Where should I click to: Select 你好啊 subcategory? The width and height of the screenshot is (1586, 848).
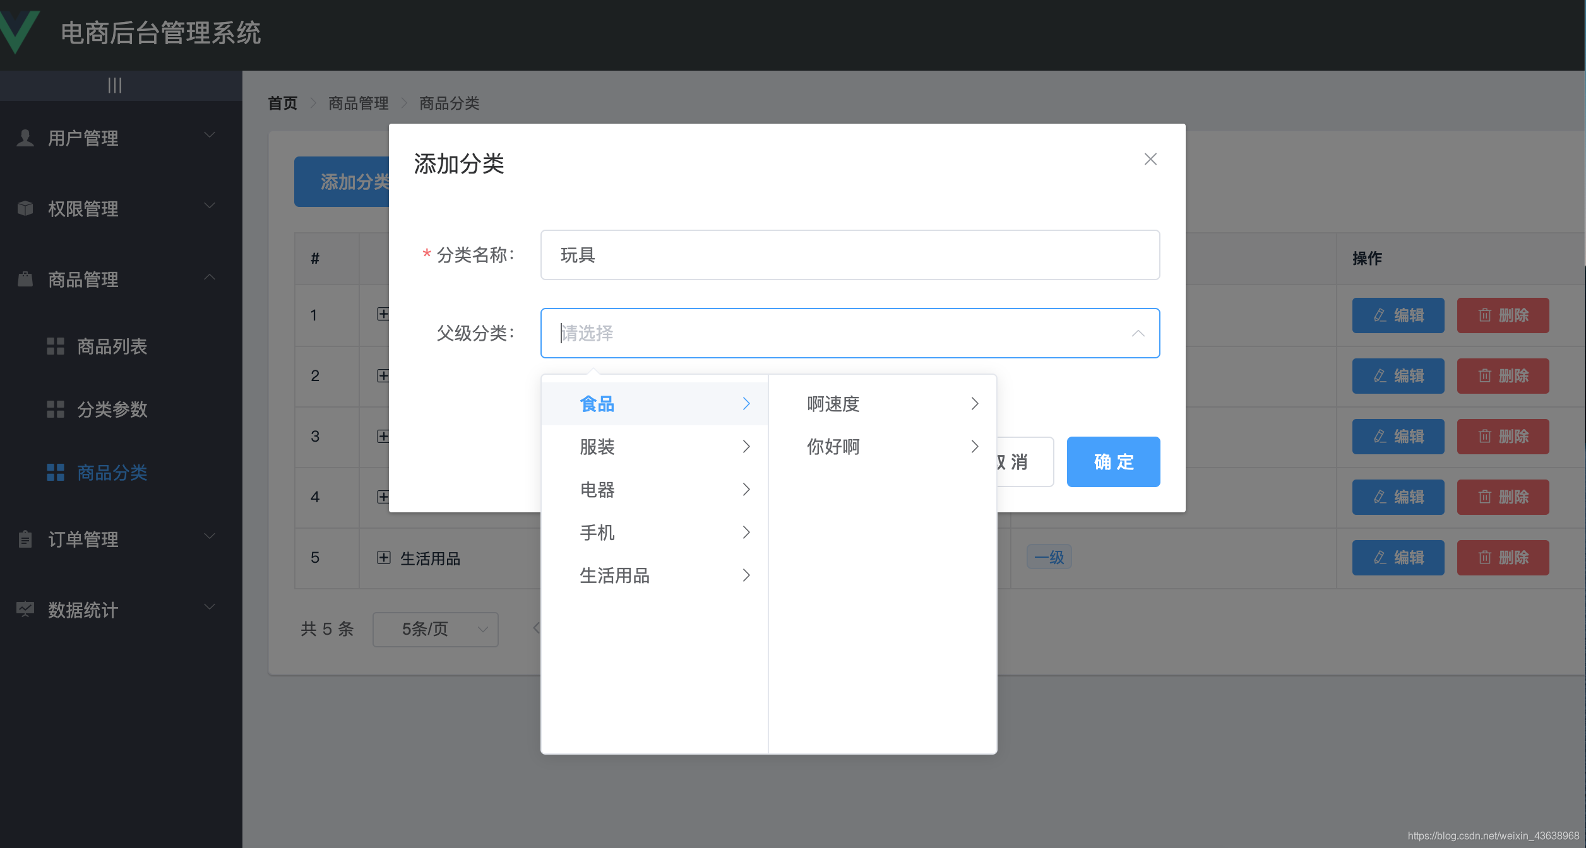[883, 447]
